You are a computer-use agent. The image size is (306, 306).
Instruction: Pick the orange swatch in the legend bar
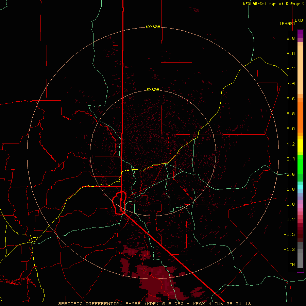(x=300, y=117)
